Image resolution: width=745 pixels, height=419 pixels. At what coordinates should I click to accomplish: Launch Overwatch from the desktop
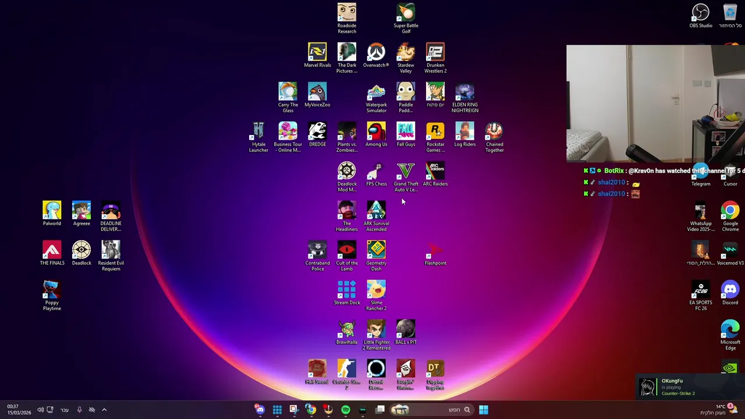(x=376, y=55)
